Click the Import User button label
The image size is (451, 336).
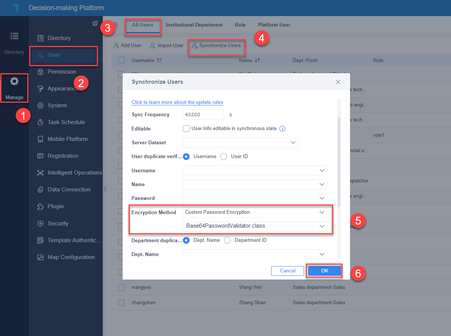click(x=171, y=46)
